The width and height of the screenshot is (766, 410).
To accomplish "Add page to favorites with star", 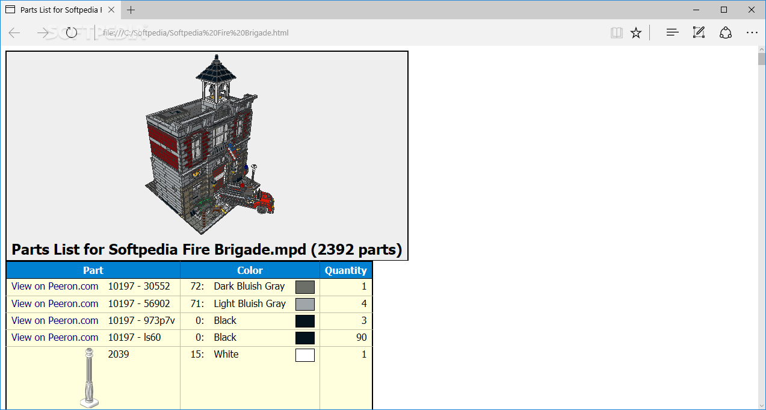I will coord(636,33).
